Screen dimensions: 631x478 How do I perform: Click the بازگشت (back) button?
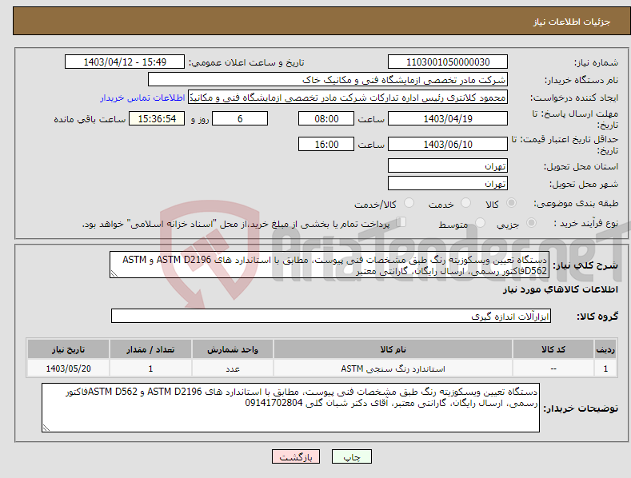[x=296, y=456]
